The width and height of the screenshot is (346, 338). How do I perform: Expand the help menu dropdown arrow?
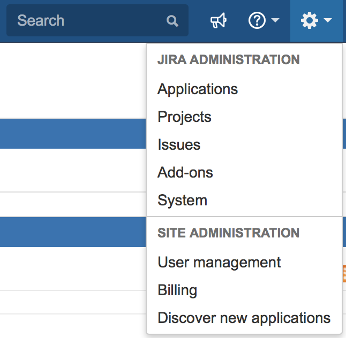275,21
